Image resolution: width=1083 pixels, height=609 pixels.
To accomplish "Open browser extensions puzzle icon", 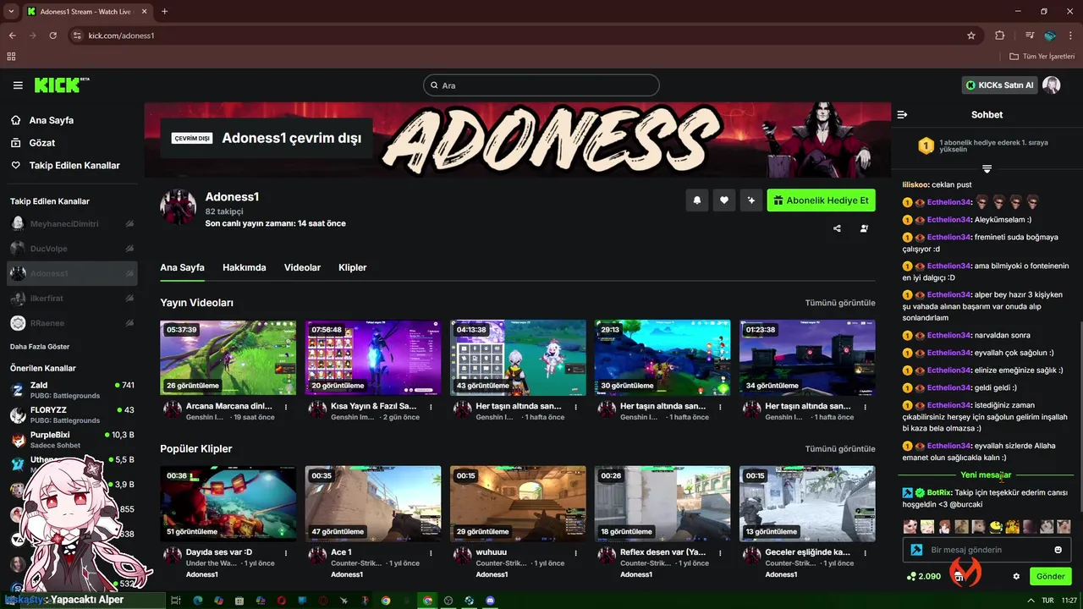I will pos(999,36).
